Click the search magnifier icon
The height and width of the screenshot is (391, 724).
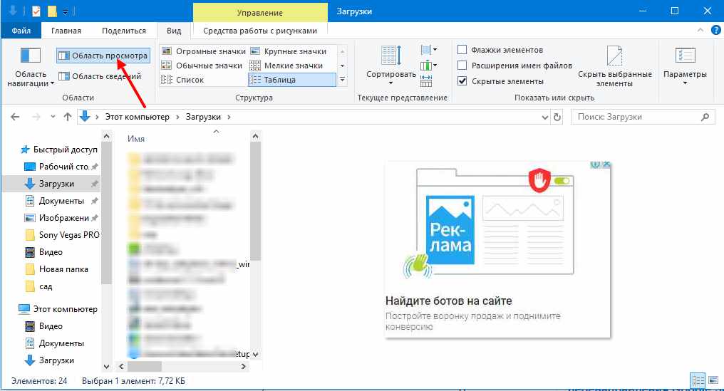705,117
